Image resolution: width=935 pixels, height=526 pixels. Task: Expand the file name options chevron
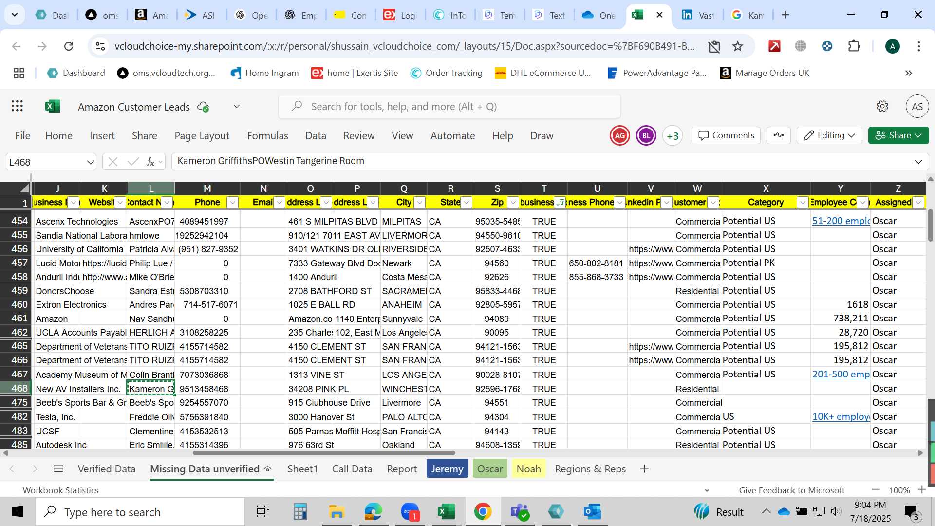(x=237, y=107)
